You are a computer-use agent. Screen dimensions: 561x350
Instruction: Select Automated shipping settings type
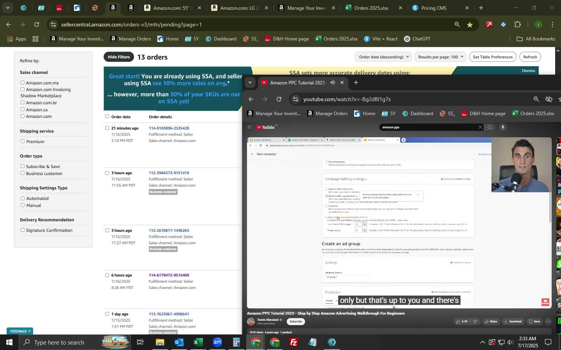23,198
